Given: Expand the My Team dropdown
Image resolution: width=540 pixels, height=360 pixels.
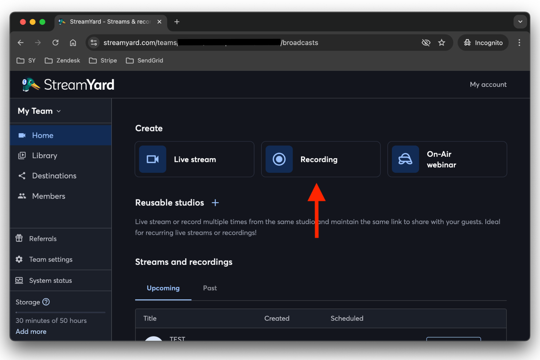Looking at the screenshot, I should 39,111.
